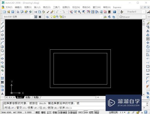
Task: Select the Ellipse tool
Action: click(x=2, y=59)
